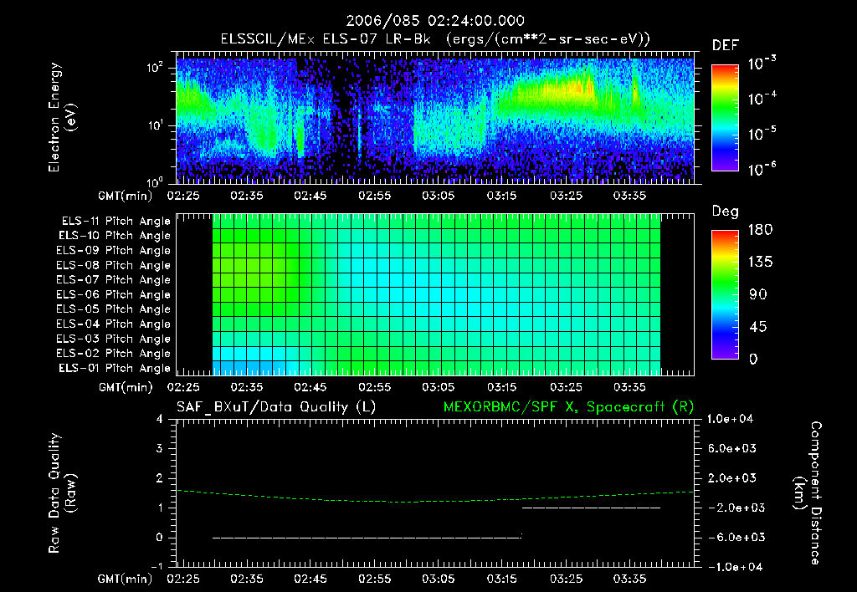857x592 pixels.
Task: Click the Deg pitch angle color bar
Action: click(725, 295)
